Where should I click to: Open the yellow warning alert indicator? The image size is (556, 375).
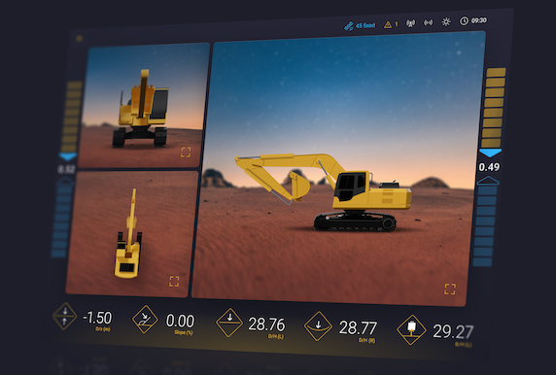[388, 24]
